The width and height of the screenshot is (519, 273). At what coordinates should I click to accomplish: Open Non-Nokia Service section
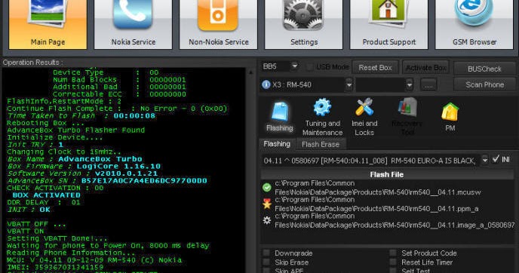(x=219, y=24)
